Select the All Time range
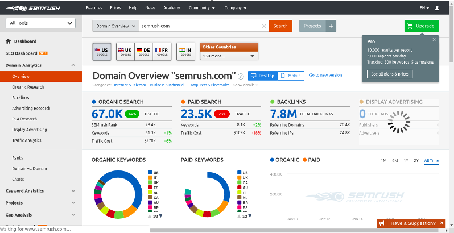 tap(431, 161)
